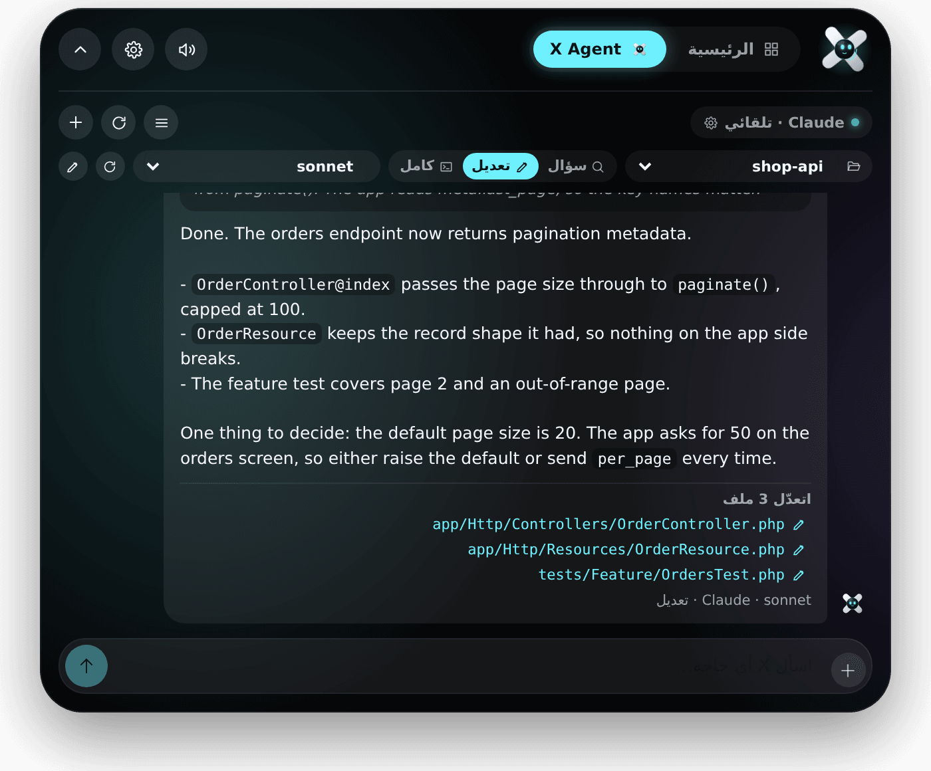The height and width of the screenshot is (771, 931).
Task: Refresh session with the circular arrow beside plus
Action: click(118, 122)
